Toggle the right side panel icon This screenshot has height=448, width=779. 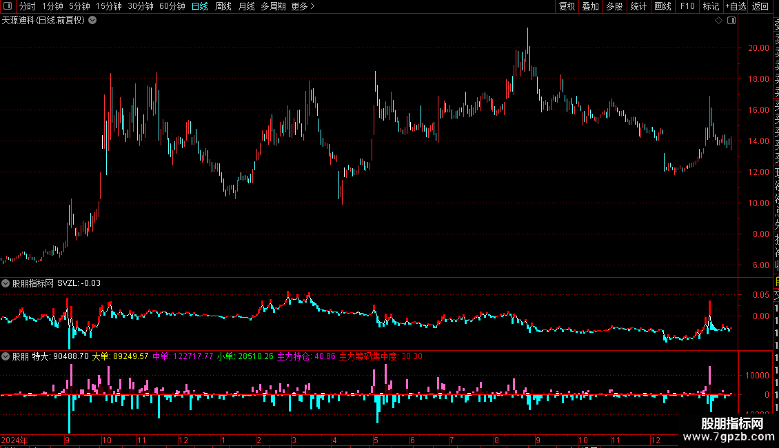click(731, 21)
